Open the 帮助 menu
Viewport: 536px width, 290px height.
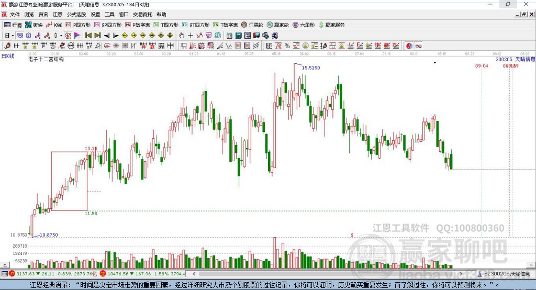coord(161,14)
